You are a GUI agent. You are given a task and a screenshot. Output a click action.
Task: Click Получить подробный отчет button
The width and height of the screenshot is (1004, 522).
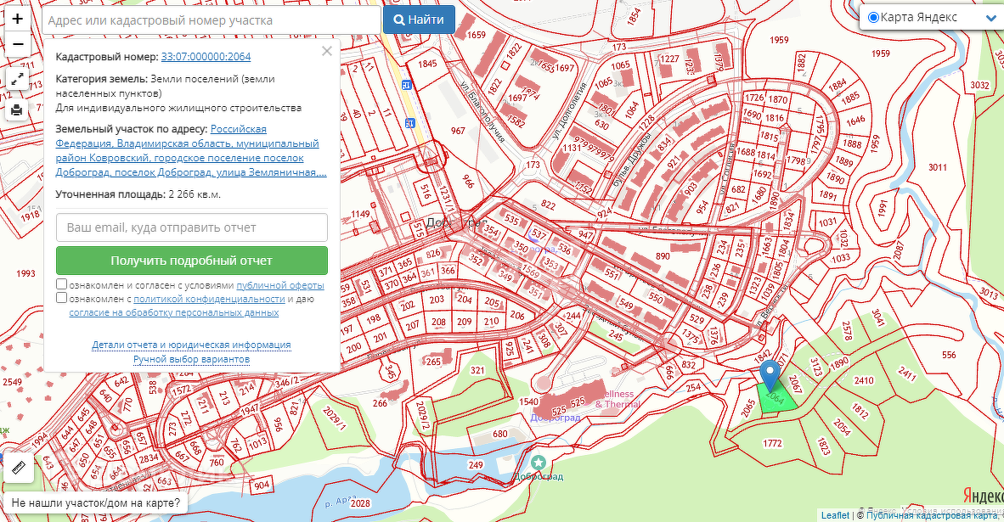pos(191,261)
